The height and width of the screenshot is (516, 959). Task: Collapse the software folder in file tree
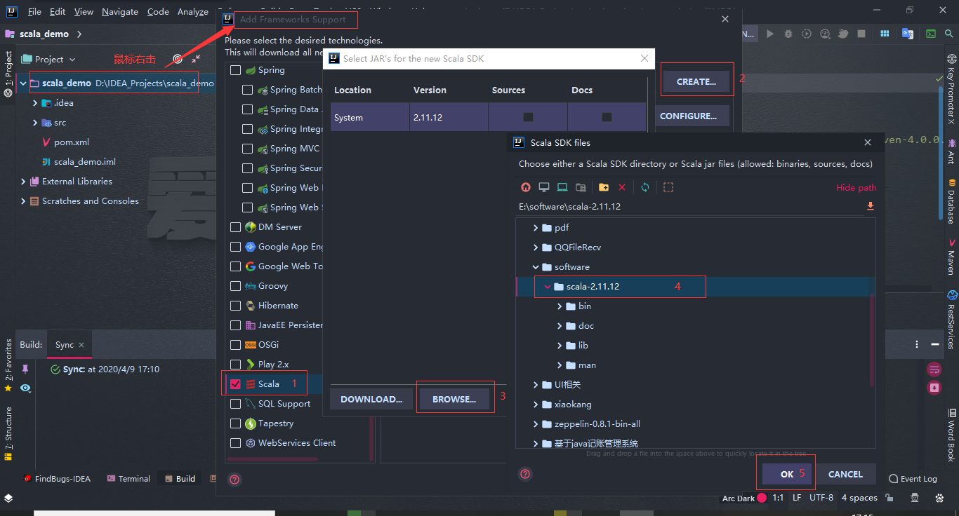click(536, 267)
